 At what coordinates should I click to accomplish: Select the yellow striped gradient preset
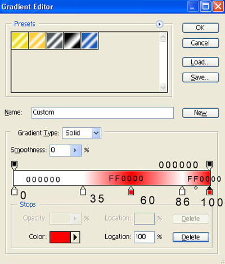click(x=20, y=41)
